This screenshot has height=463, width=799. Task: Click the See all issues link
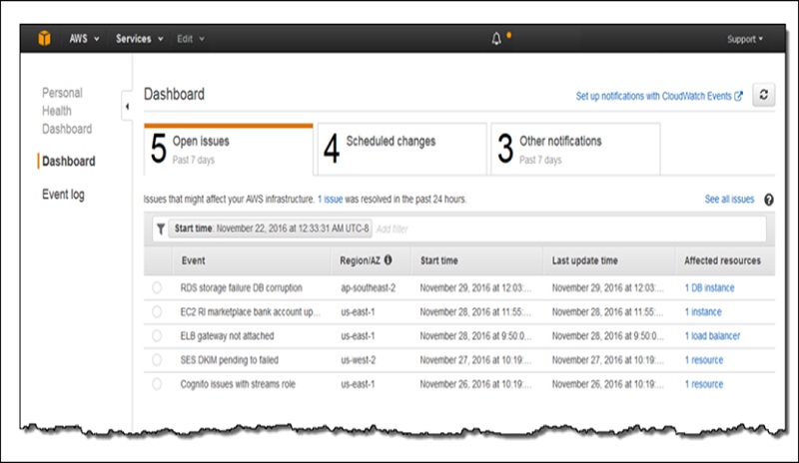click(x=729, y=200)
